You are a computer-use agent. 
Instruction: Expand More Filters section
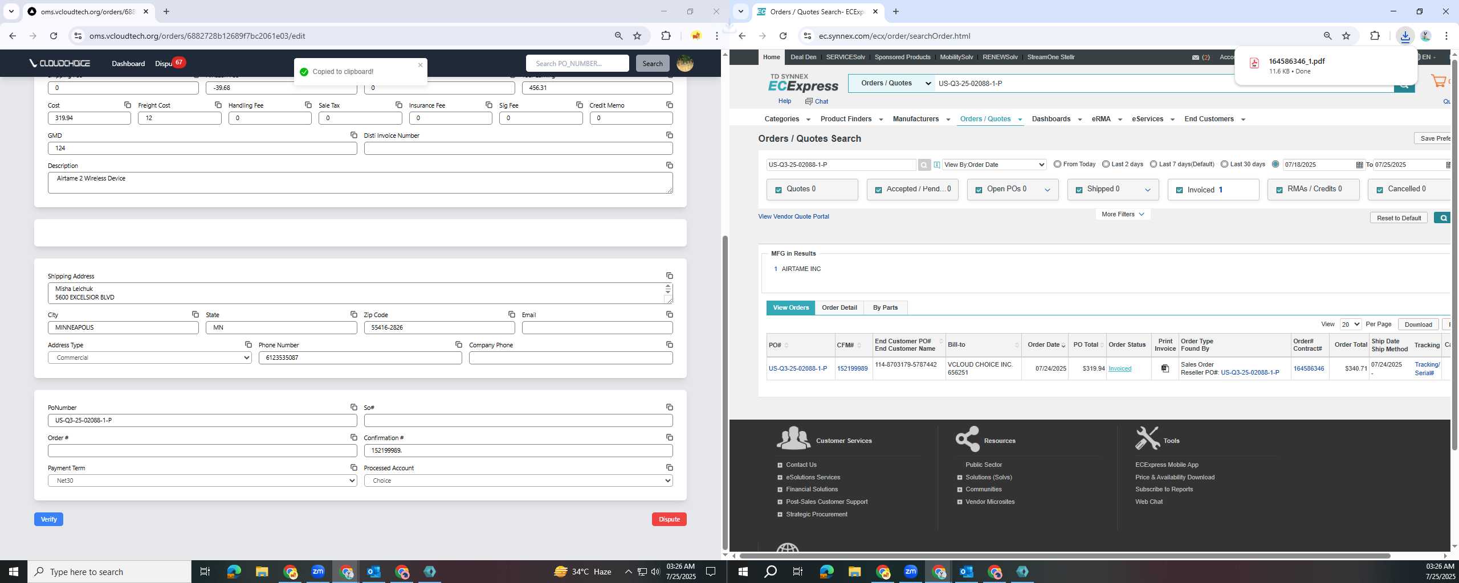click(1123, 214)
